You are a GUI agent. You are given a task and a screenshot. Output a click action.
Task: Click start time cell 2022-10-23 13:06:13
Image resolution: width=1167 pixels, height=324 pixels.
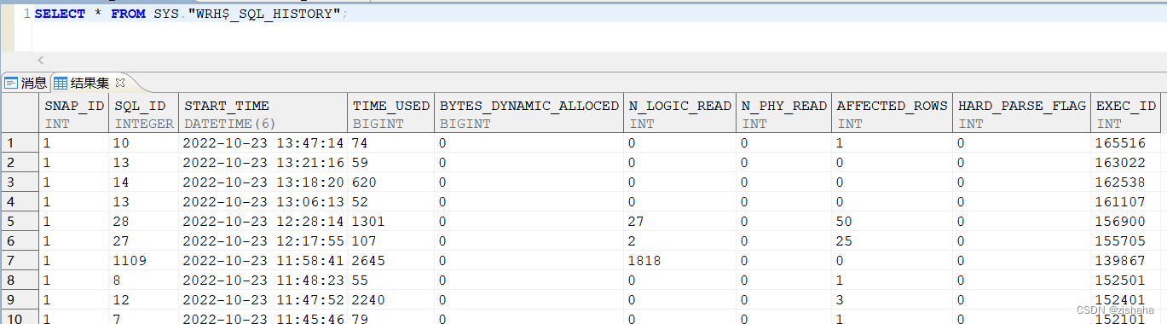(263, 202)
